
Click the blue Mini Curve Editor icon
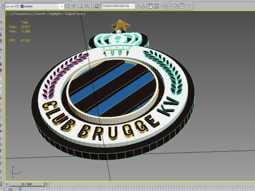10,189
